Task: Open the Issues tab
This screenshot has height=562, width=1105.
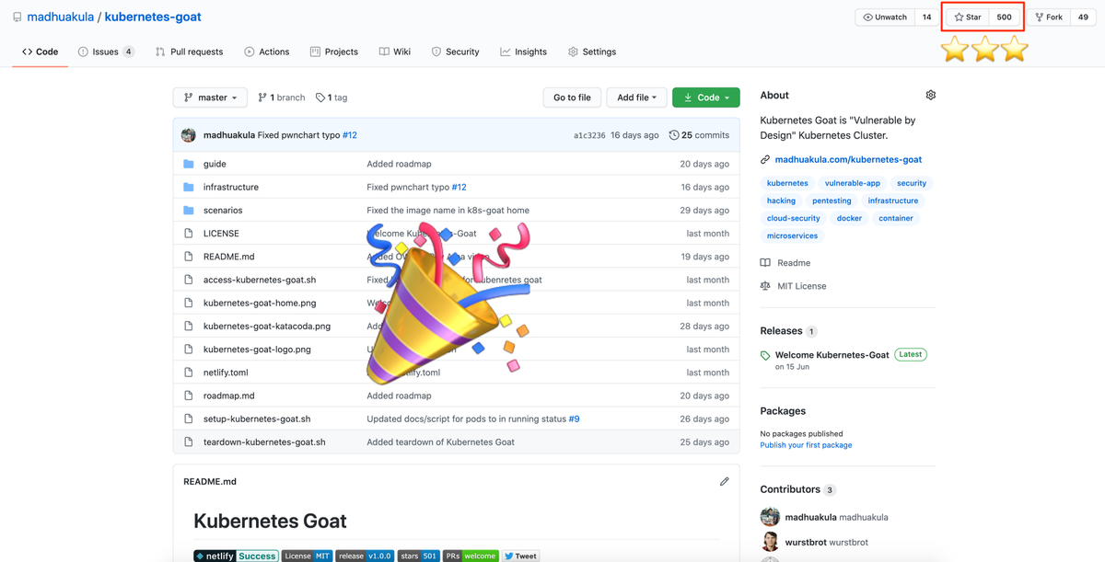Action: pyautogui.click(x=106, y=52)
